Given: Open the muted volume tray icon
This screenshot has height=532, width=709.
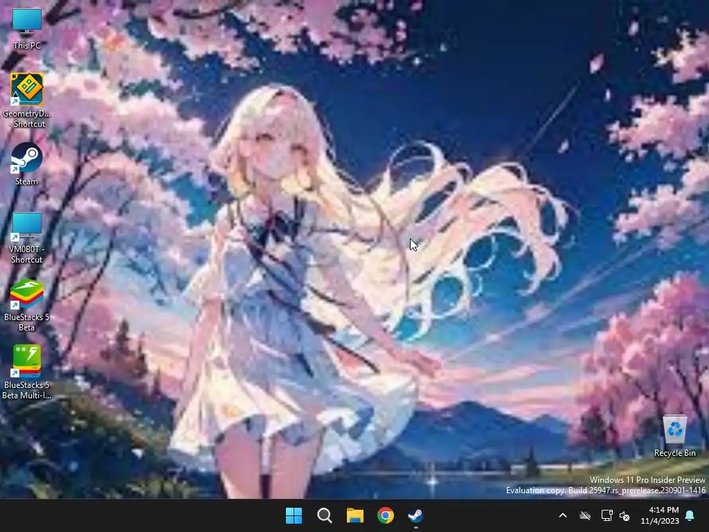Looking at the screenshot, I should [625, 515].
